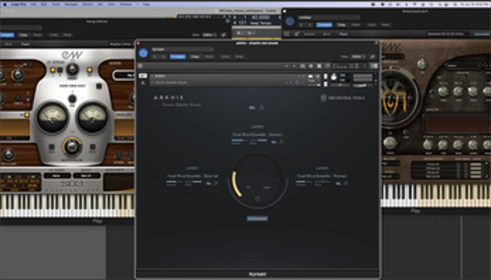The height and width of the screenshot is (280, 491).
Task: Switch to Browser tab in right EW window
Action: pos(309,34)
